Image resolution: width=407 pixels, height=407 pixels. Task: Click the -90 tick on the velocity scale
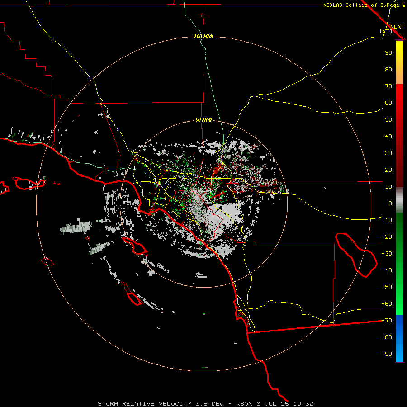click(x=387, y=354)
